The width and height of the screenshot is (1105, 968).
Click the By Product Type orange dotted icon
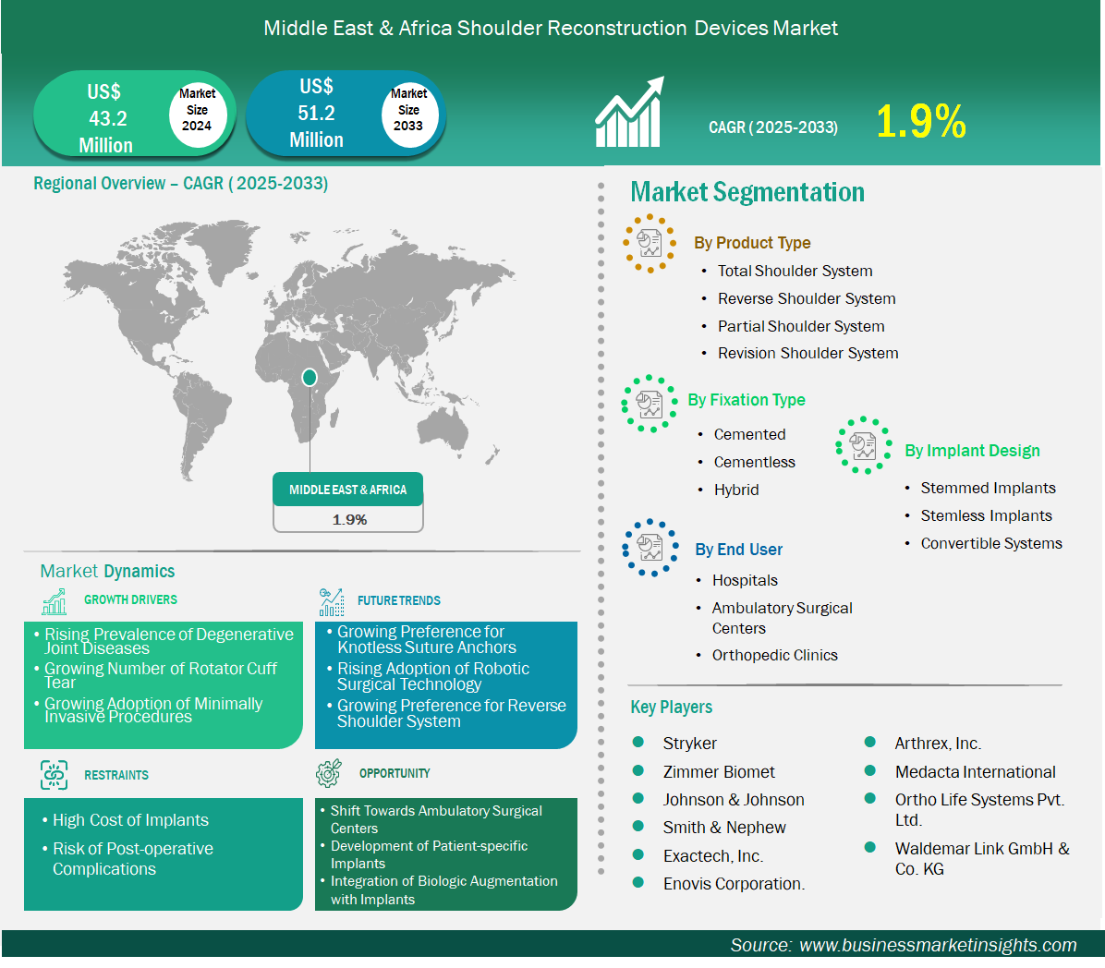650,244
